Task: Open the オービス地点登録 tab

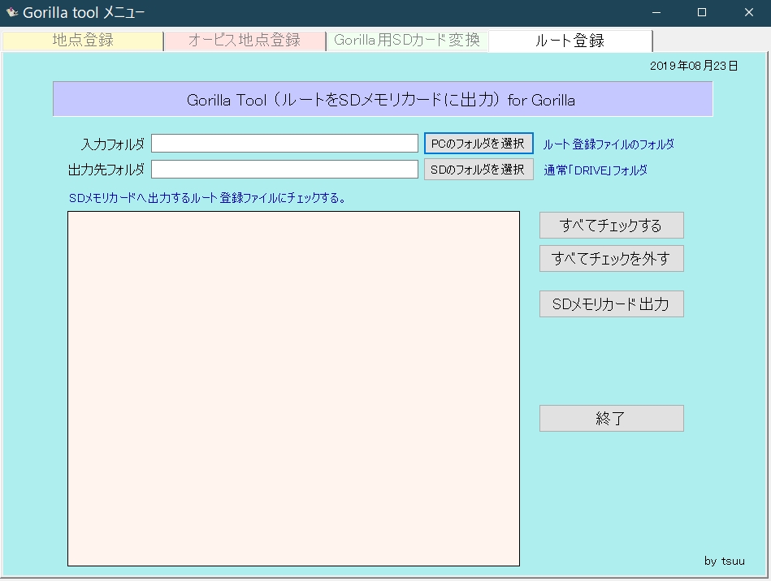Action: [x=245, y=41]
